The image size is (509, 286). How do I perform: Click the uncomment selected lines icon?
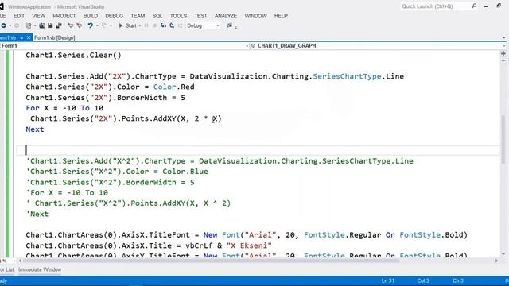(79, 25)
